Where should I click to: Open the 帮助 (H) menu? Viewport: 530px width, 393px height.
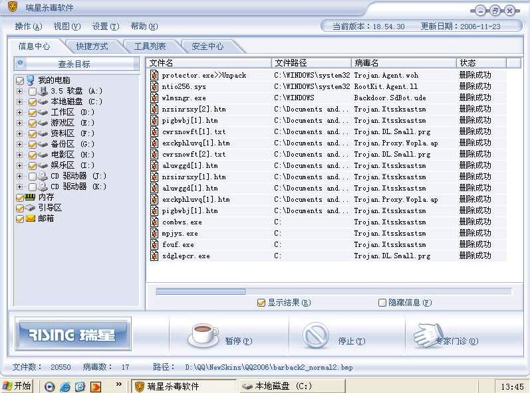[x=144, y=27]
